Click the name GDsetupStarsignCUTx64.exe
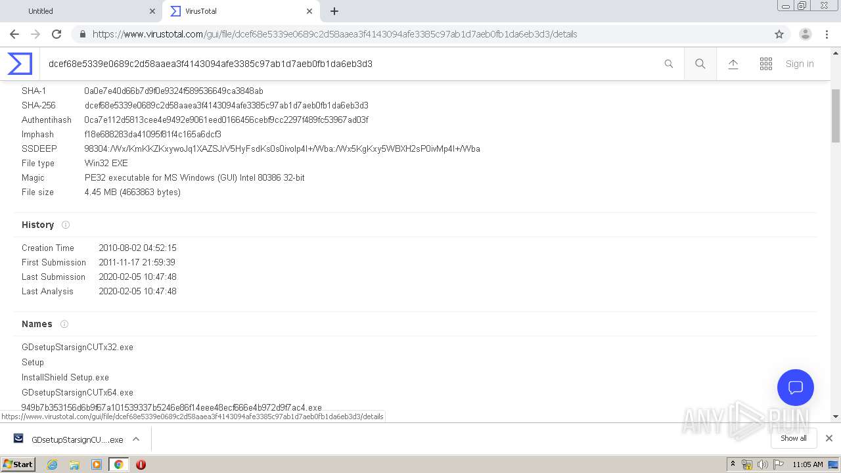Screen dimensions: 841x473 (78, 392)
